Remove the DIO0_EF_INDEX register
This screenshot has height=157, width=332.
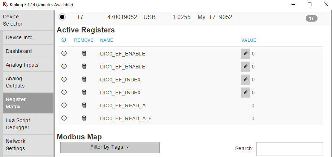(84, 79)
